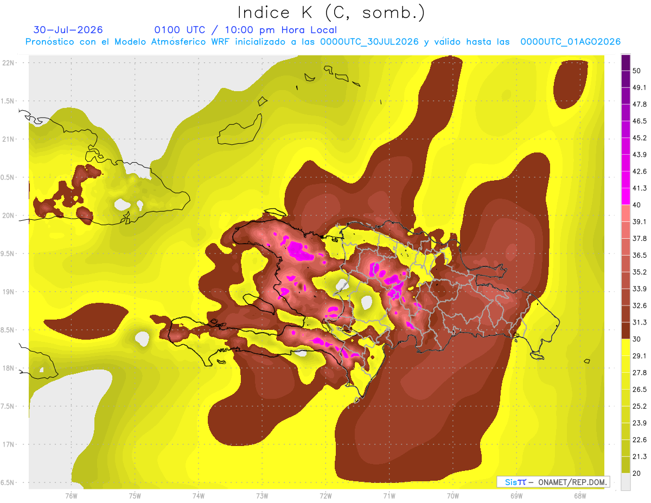
Task: Click the "20N" latitude label
Action: 9,215
